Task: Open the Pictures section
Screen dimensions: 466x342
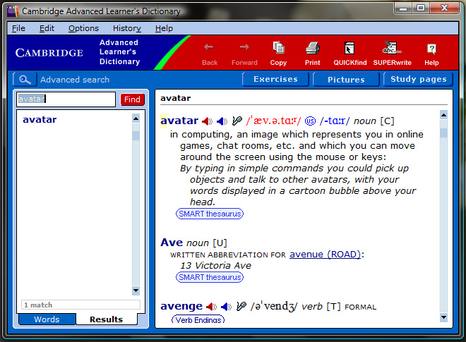Action: point(346,80)
